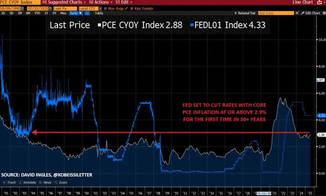
Task: Click the blue FEDL01 Index legend swatch
Action: pos(192,25)
